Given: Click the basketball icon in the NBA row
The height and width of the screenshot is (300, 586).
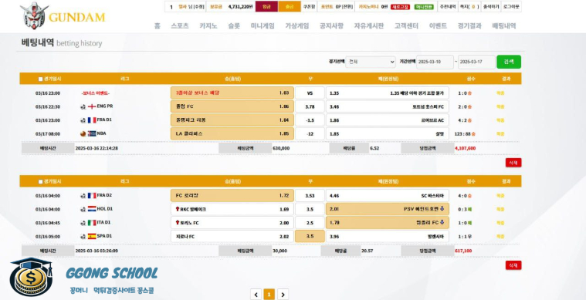Looking at the screenshot, I should [x=83, y=133].
